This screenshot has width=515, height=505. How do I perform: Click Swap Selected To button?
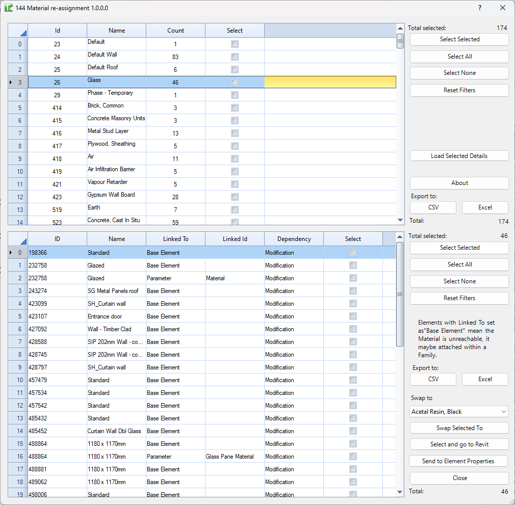point(459,428)
